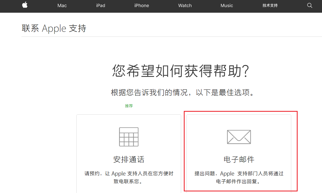The height and width of the screenshot is (193, 322).
Task: Open 技术支持 in the navigation bar
Action: (x=270, y=6)
